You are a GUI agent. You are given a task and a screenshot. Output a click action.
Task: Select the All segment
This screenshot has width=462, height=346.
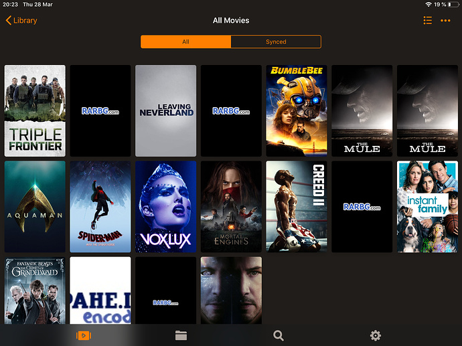pyautogui.click(x=185, y=41)
